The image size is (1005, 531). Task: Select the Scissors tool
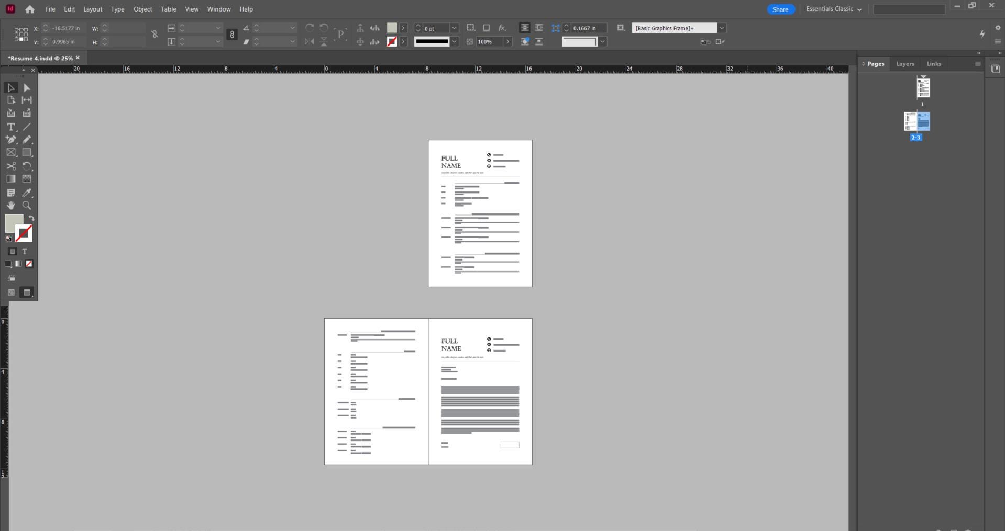coord(11,166)
